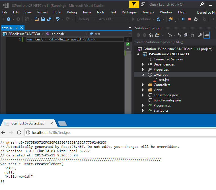
Task: Open the test member dropdown
Action: (110, 34)
